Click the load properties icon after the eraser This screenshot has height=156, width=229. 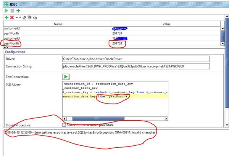tap(29, 18)
